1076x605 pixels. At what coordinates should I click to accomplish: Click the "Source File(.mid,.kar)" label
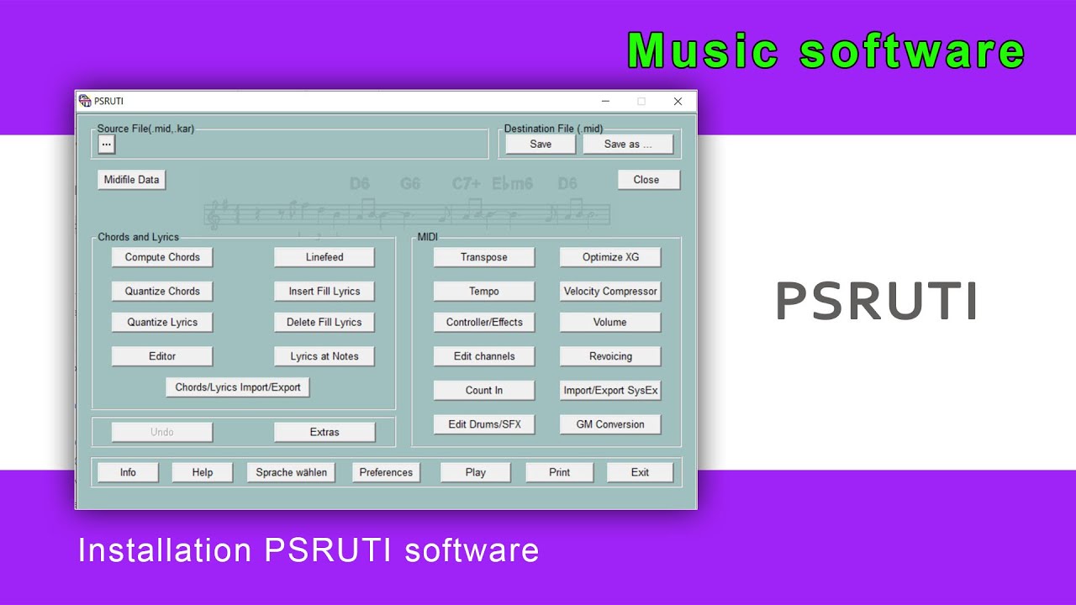[x=146, y=129]
